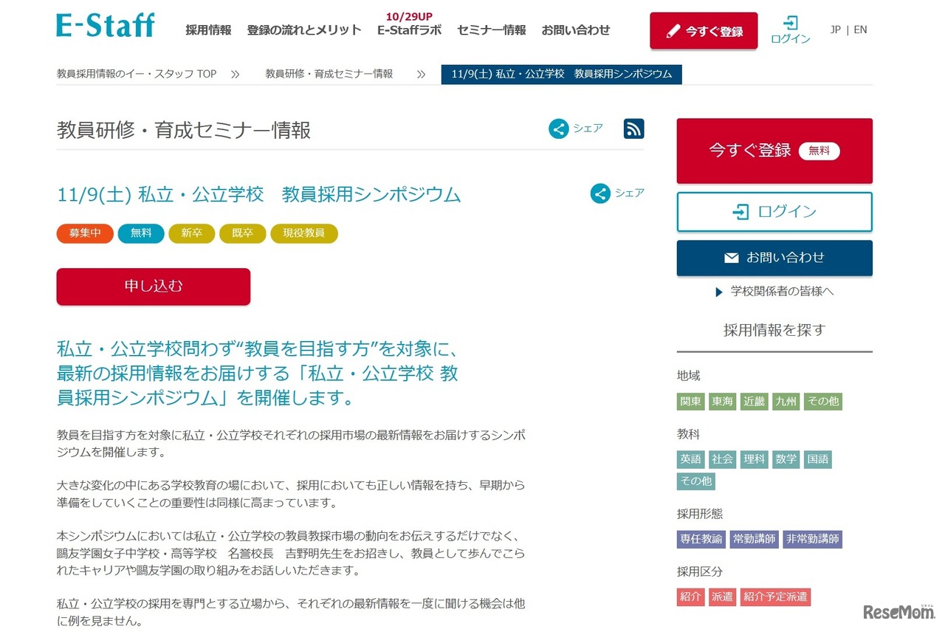The height and width of the screenshot is (629, 945).
Task: Click the mail icon on the お問い合わせ button
Action: pos(731,258)
